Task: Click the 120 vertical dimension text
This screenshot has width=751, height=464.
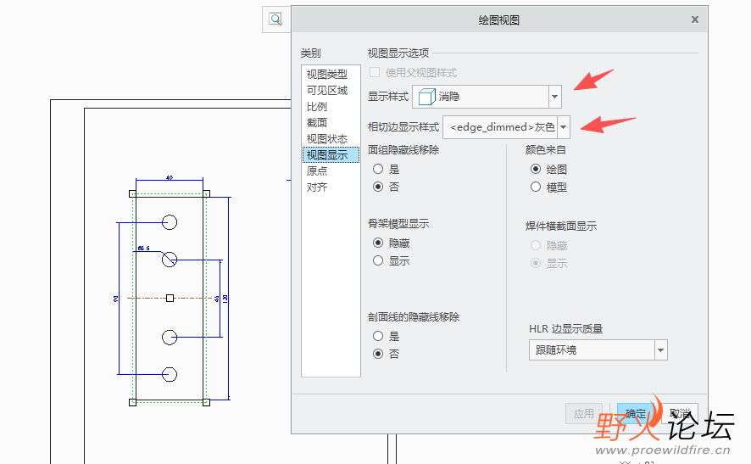Action: pos(225,299)
